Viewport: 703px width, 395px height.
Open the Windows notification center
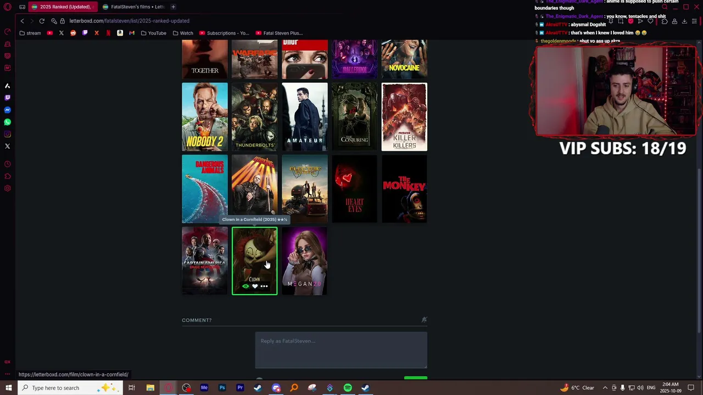(x=691, y=388)
